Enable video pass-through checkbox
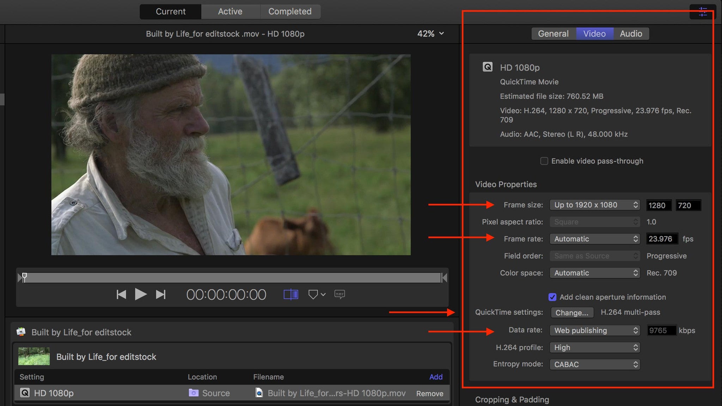This screenshot has width=722, height=406. point(544,161)
